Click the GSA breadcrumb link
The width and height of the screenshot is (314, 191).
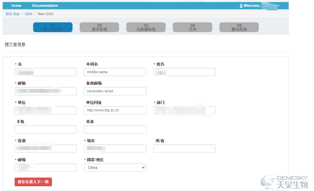click(29, 14)
